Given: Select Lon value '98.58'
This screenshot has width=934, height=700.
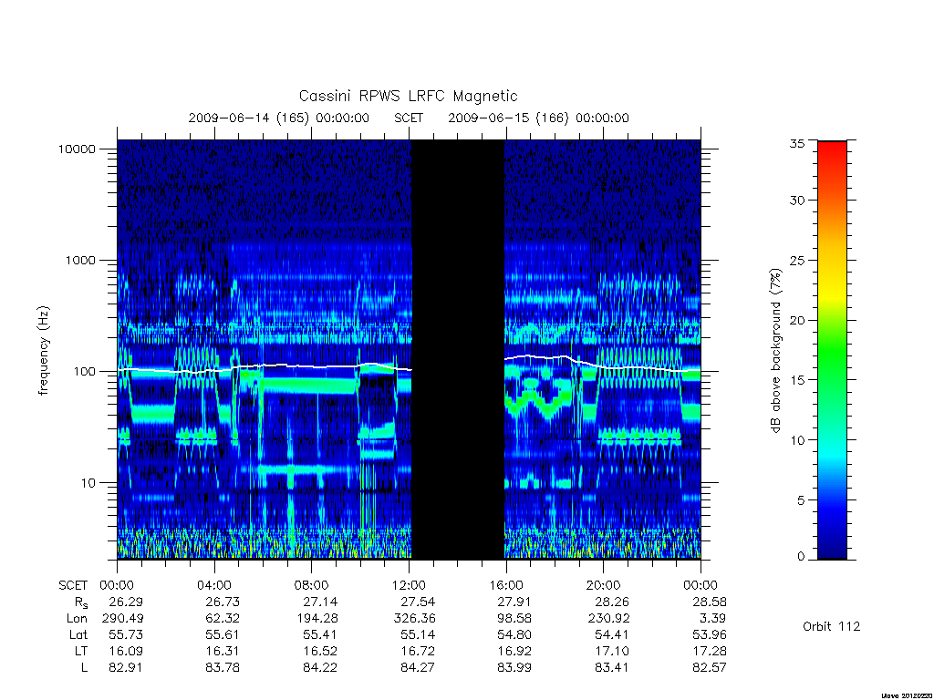Looking at the screenshot, I should 514,619.
